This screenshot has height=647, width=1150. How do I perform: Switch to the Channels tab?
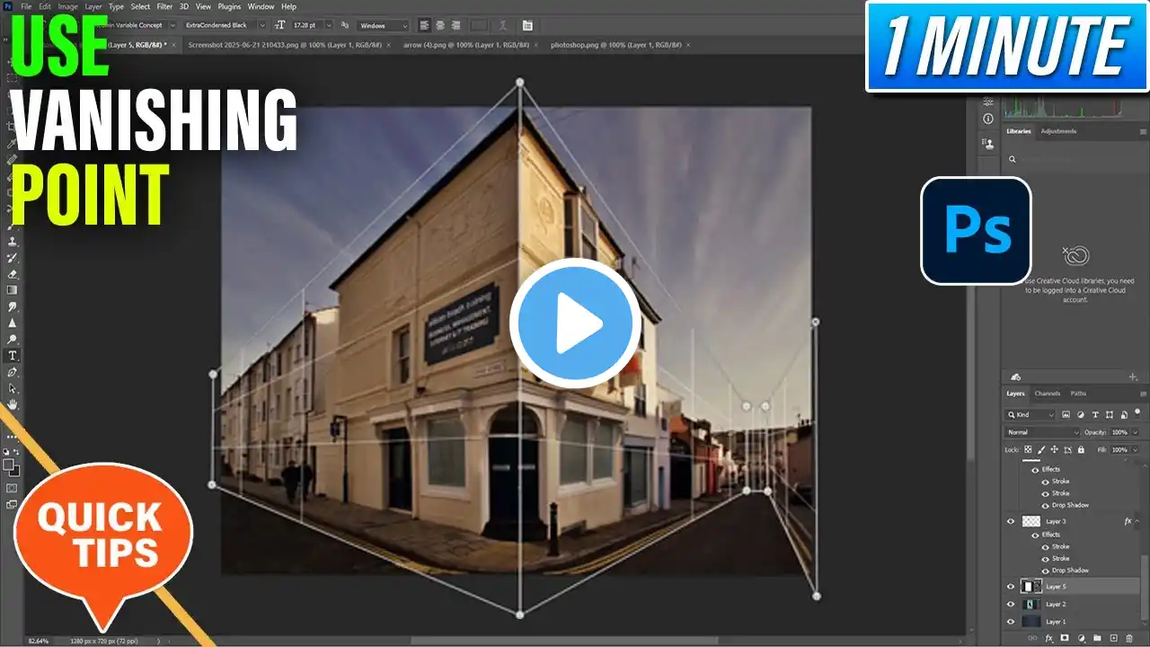(x=1047, y=394)
